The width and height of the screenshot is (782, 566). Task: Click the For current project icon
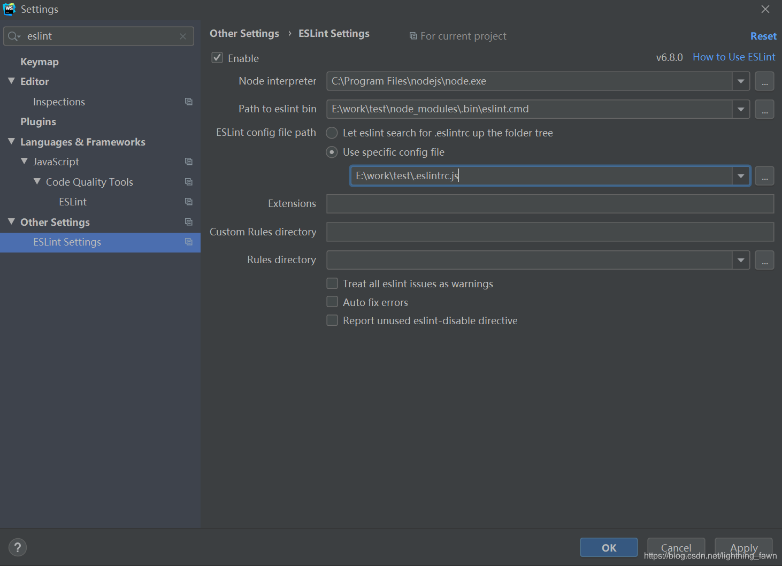point(413,36)
